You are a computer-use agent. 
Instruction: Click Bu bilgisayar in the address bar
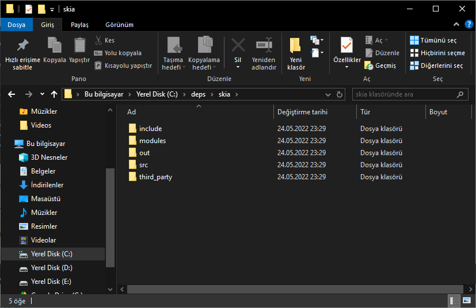104,94
